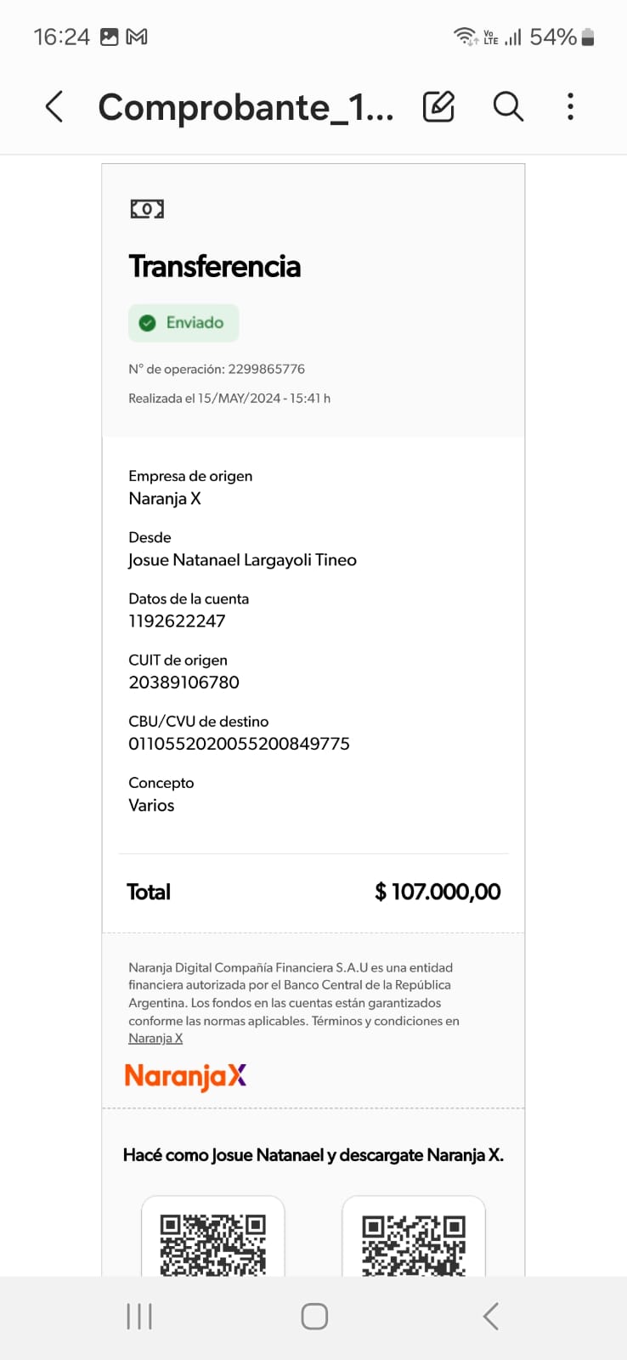Tap the Gmail notification icon in status bar

click(137, 37)
